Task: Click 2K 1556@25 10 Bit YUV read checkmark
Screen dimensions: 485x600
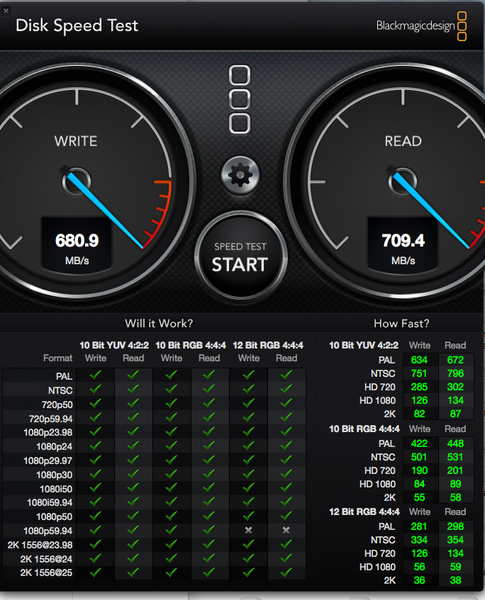Action: point(133,572)
